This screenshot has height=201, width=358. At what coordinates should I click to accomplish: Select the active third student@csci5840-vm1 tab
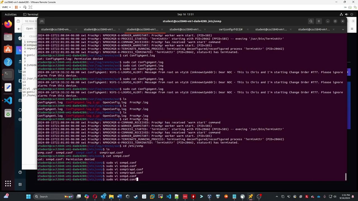point(142,29)
